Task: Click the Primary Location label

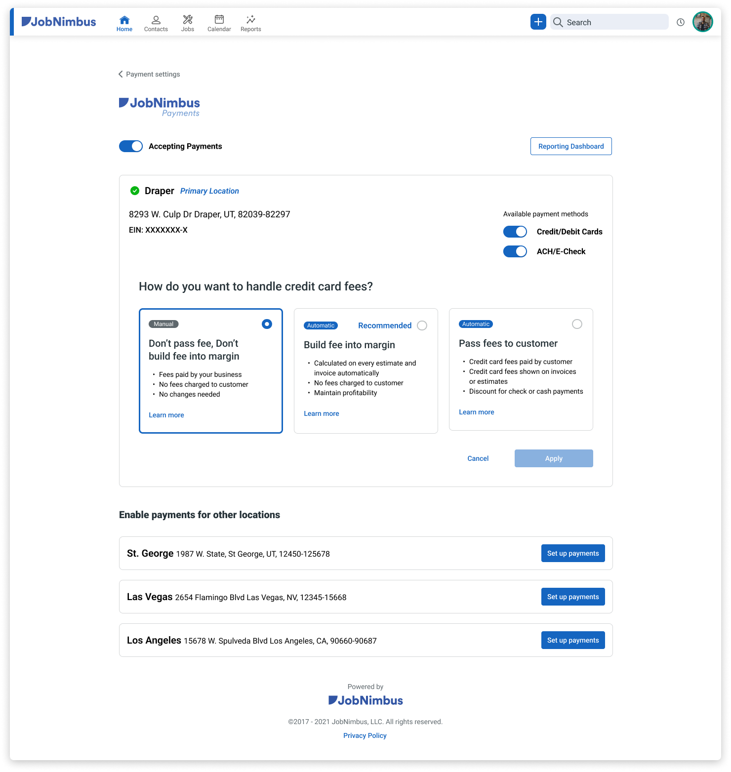Action: pos(209,191)
